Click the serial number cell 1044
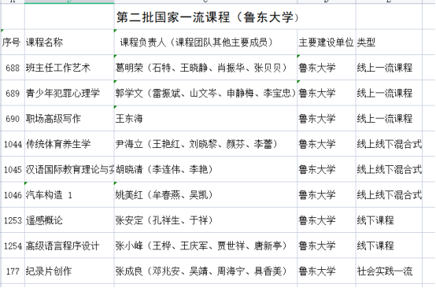Viewport: 436px width, 288px height. click(x=13, y=144)
